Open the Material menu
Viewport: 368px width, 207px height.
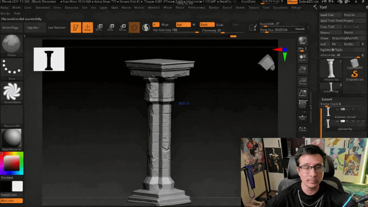point(154,7)
